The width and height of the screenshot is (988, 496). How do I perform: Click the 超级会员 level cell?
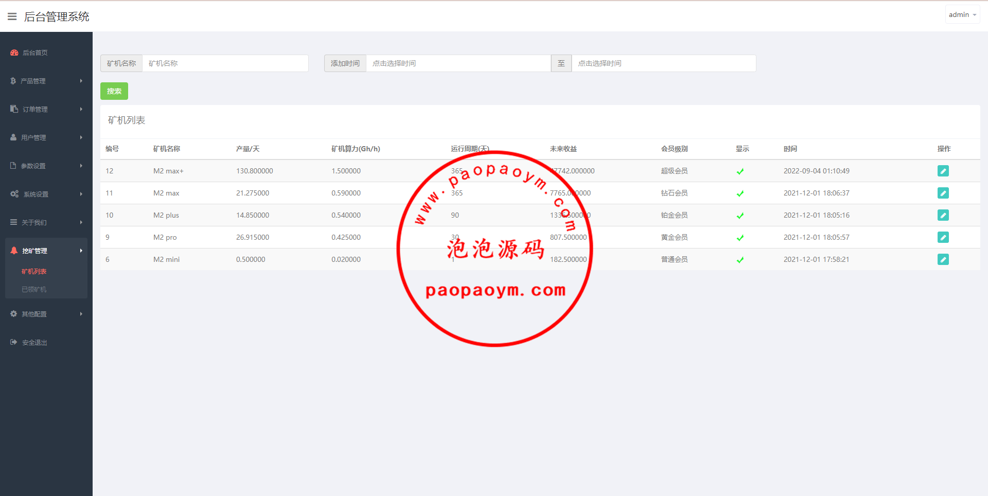[675, 171]
